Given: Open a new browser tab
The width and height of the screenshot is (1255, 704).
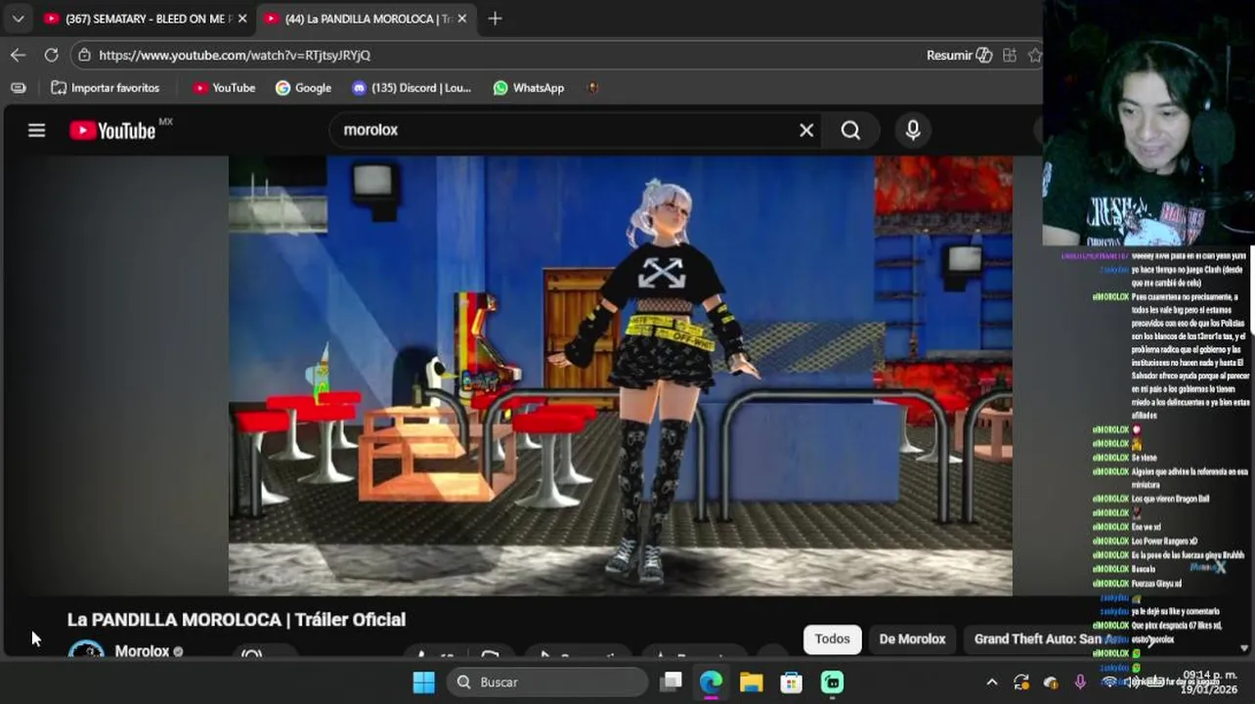Looking at the screenshot, I should tap(495, 19).
